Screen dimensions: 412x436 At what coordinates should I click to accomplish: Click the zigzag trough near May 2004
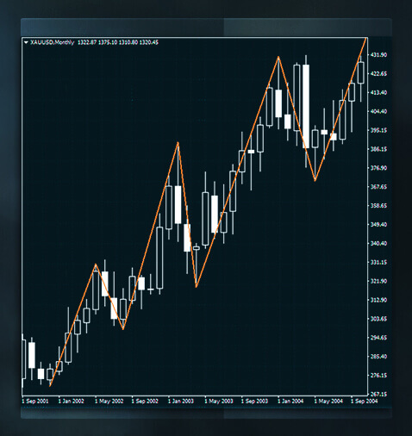pyautogui.click(x=315, y=180)
